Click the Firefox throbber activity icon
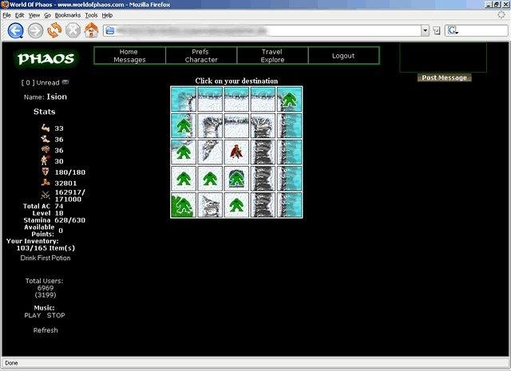This screenshot has width=511, height=371. (501, 15)
